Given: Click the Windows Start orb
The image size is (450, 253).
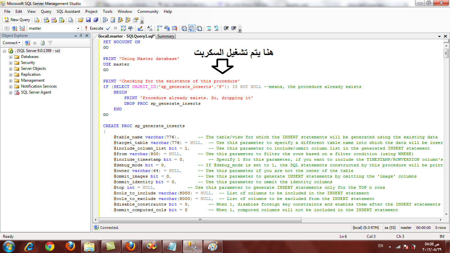Looking at the screenshot, I should tap(9, 246).
